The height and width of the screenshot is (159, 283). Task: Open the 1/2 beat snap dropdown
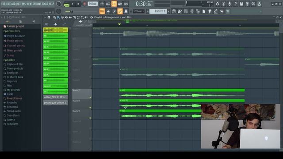(x=139, y=11)
